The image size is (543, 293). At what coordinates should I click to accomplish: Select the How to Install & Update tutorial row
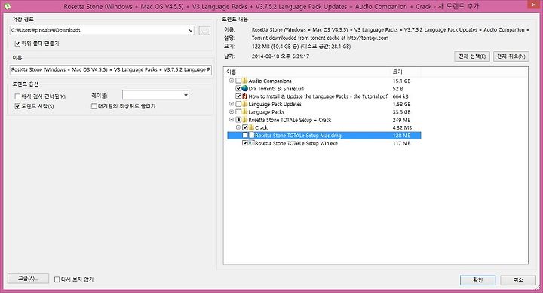pyautogui.click(x=324, y=96)
